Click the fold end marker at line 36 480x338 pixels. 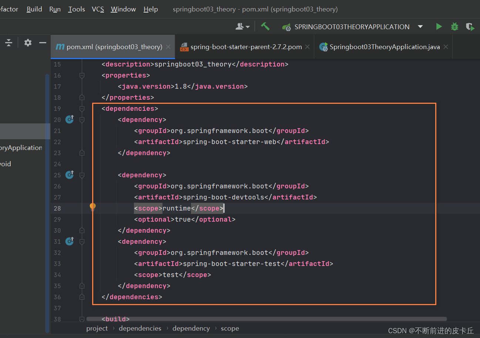click(82, 297)
